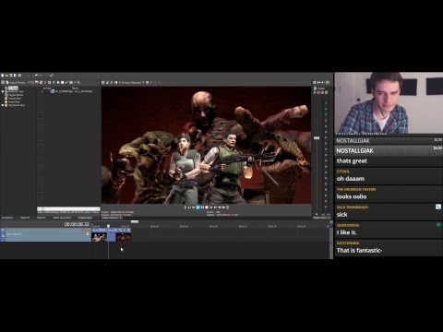This screenshot has width=443, height=332.
Task: Click the stop button in Project Media toolbar
Action: click(62, 82)
